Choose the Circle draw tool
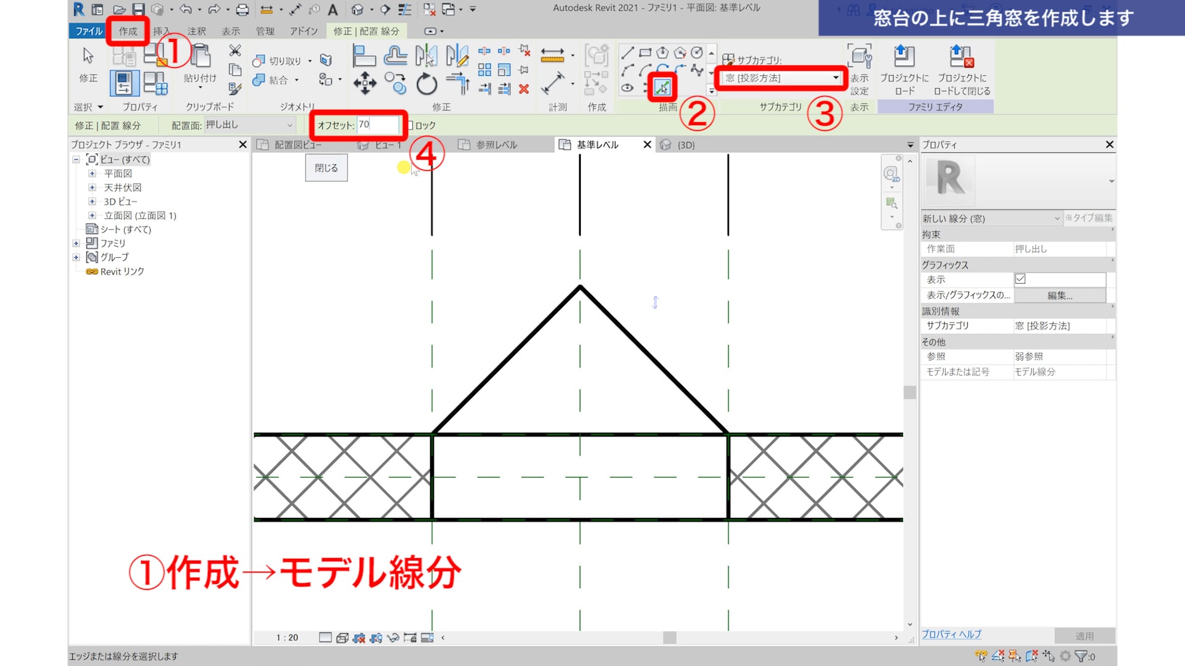Viewport: 1185px width, 666px height. 697,53
